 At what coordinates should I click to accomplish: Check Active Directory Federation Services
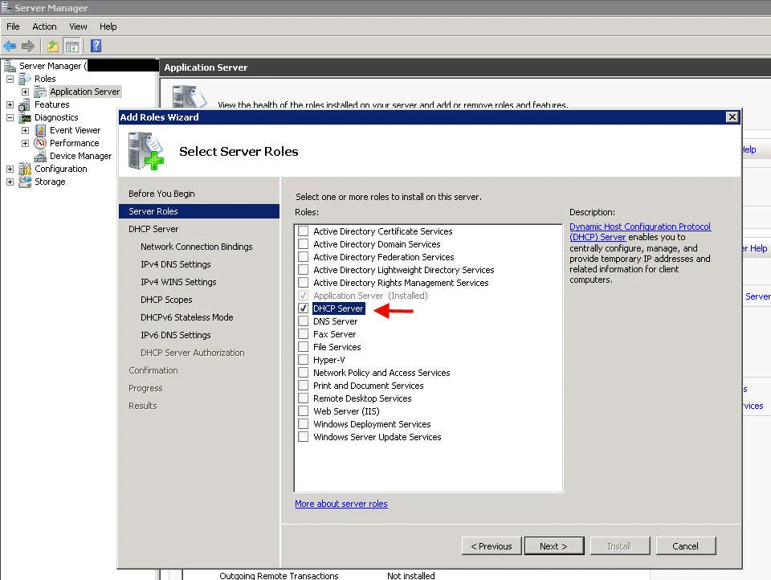(x=304, y=257)
